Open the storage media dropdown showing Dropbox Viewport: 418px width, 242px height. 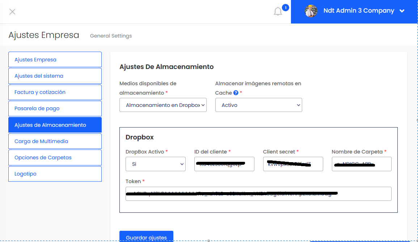tap(163, 105)
